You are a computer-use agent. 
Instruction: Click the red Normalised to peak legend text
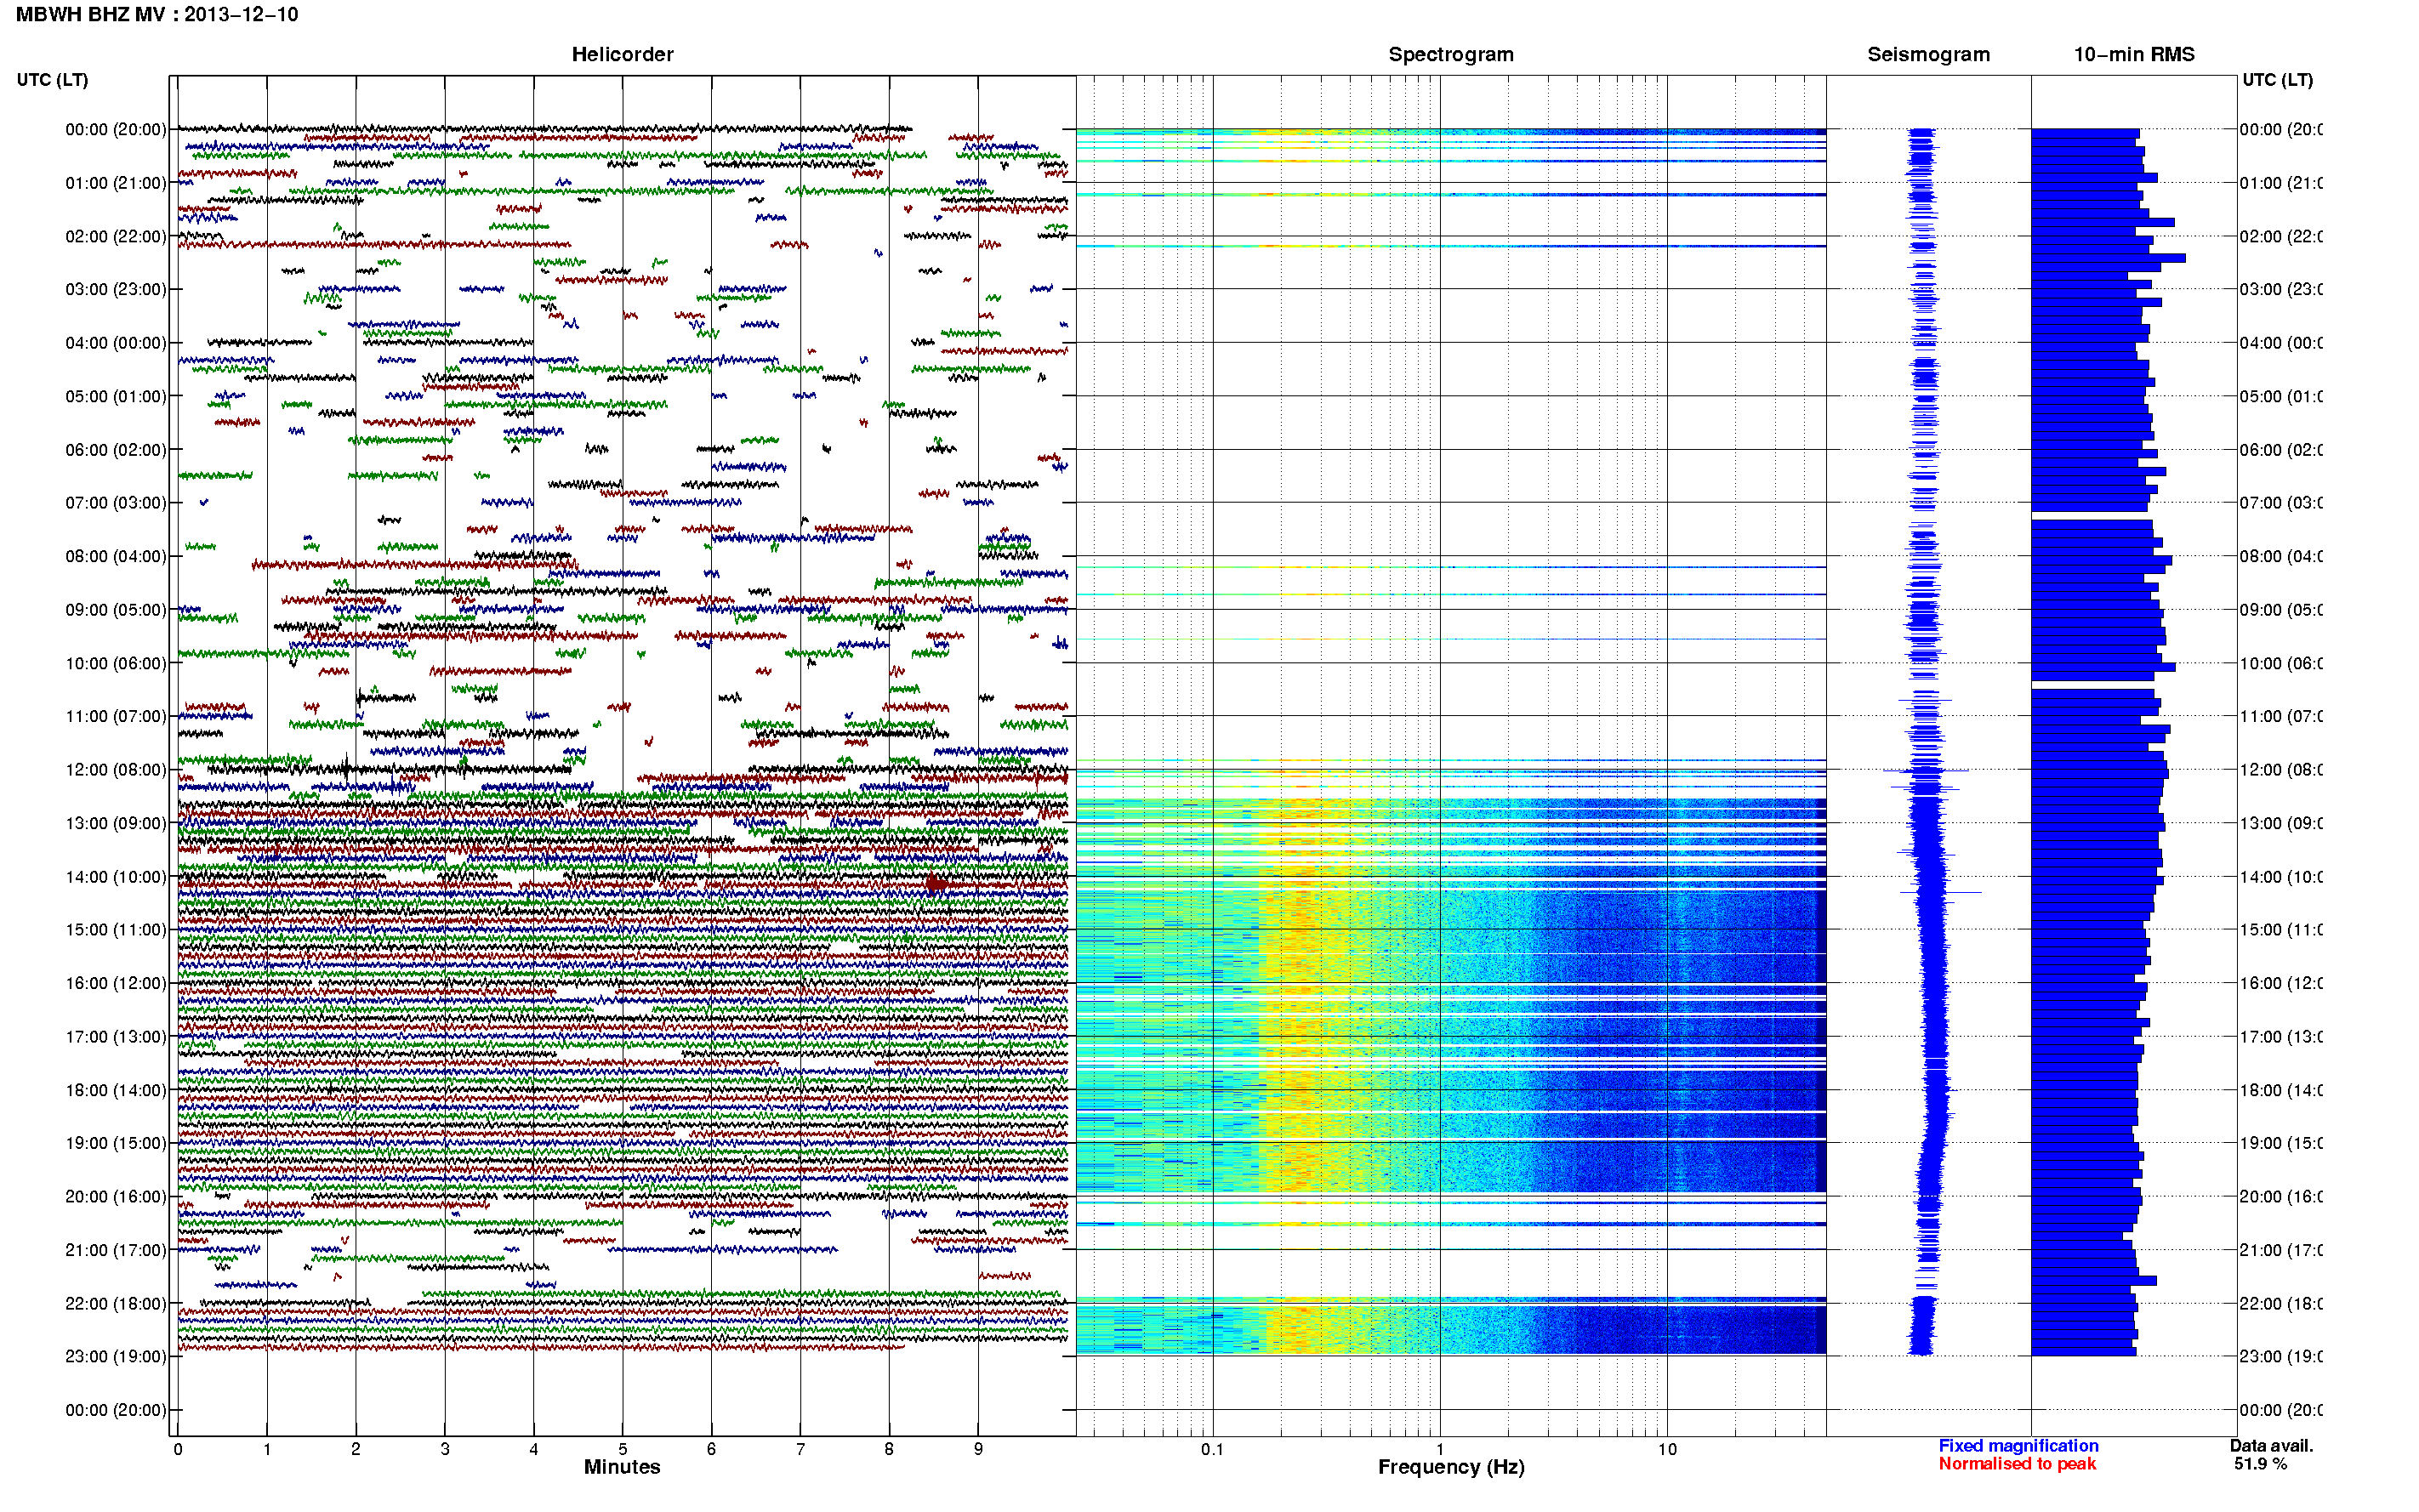coord(2017,1464)
